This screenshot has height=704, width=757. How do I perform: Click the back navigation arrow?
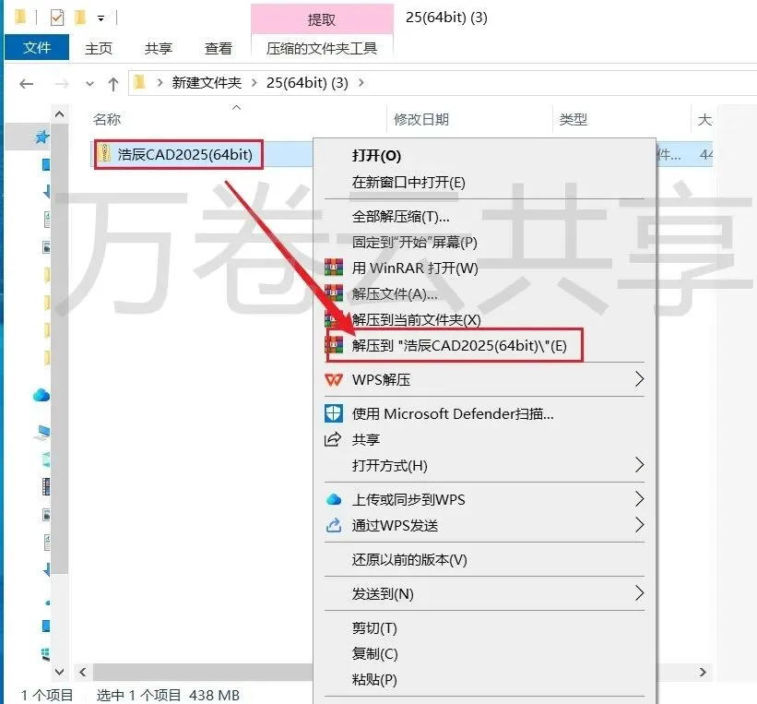click(26, 84)
